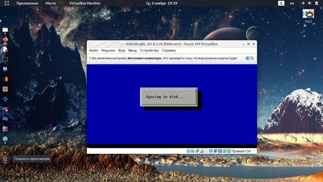Open the brown box app in the dock

coord(5,89)
